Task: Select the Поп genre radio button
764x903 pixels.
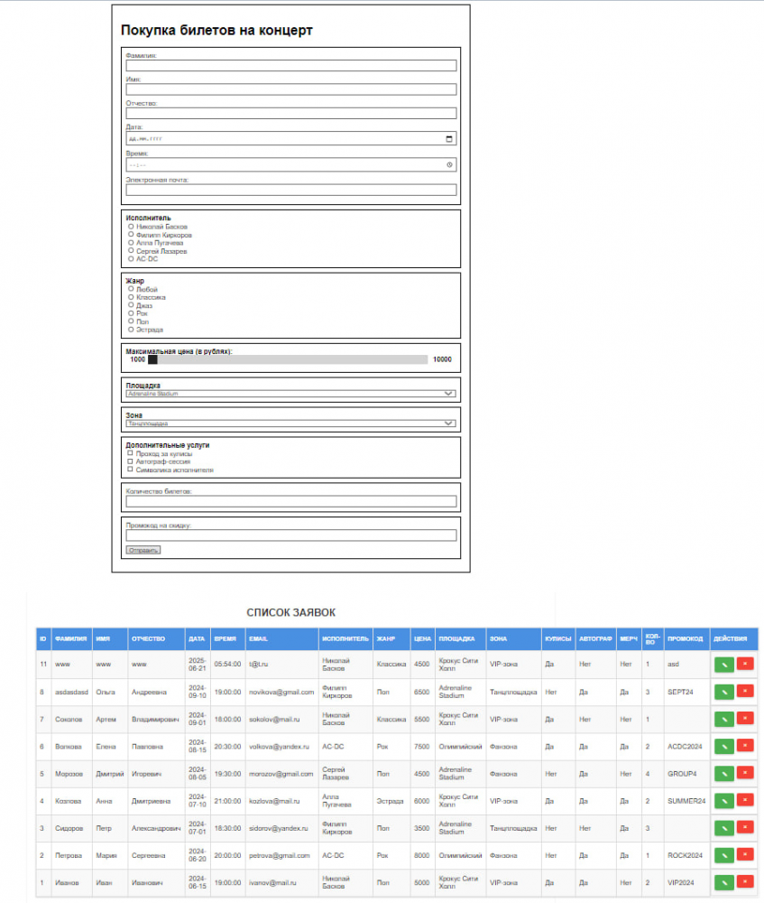Action: (131, 321)
